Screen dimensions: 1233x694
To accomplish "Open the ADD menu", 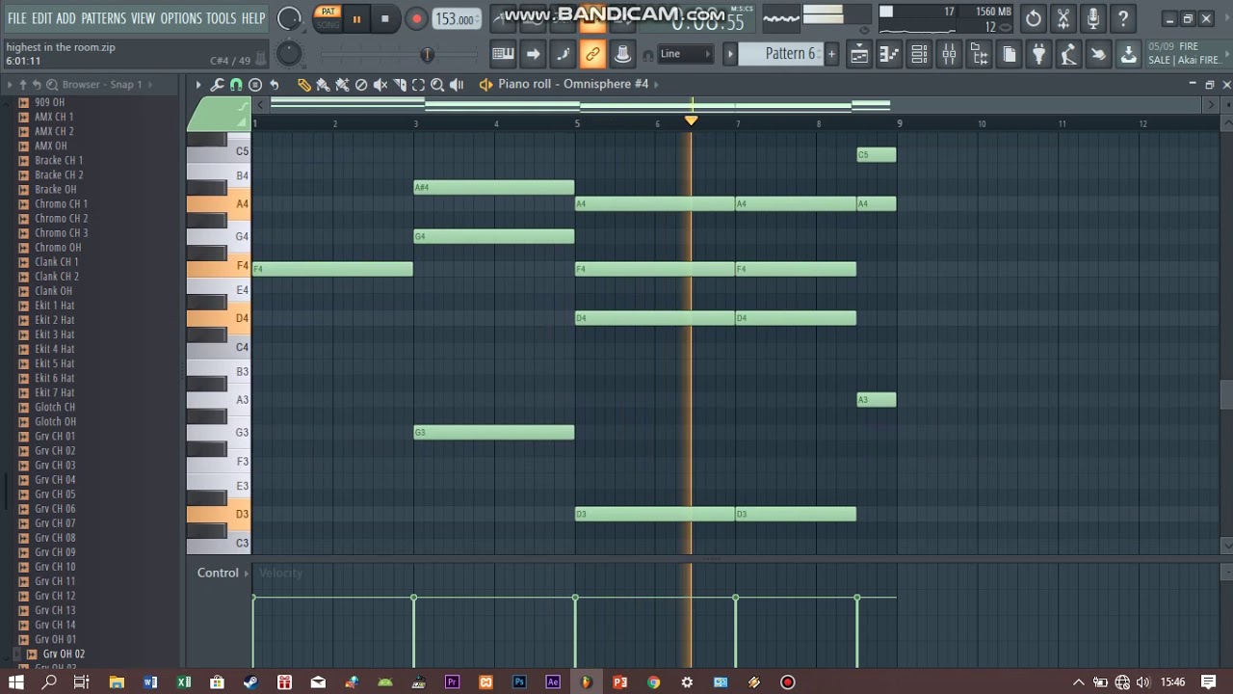I will pos(66,18).
